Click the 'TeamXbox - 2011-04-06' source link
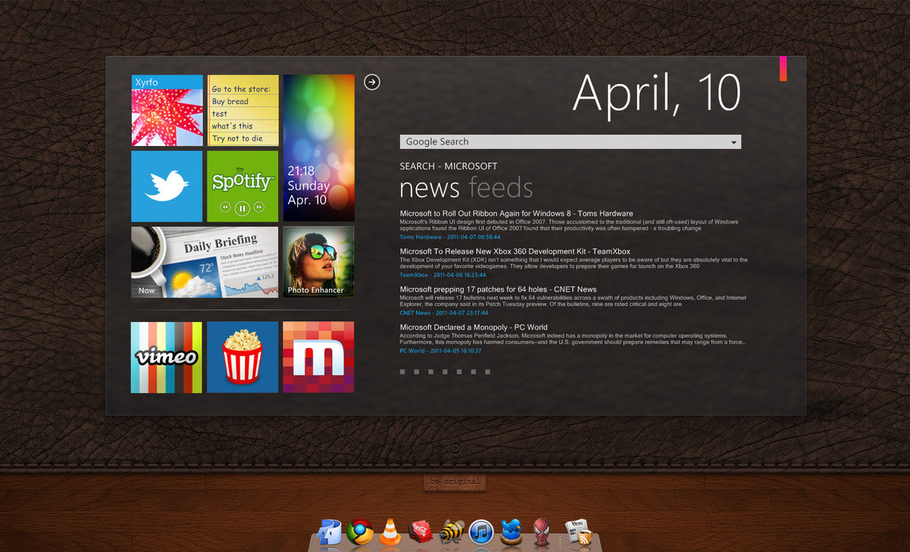 [x=443, y=275]
